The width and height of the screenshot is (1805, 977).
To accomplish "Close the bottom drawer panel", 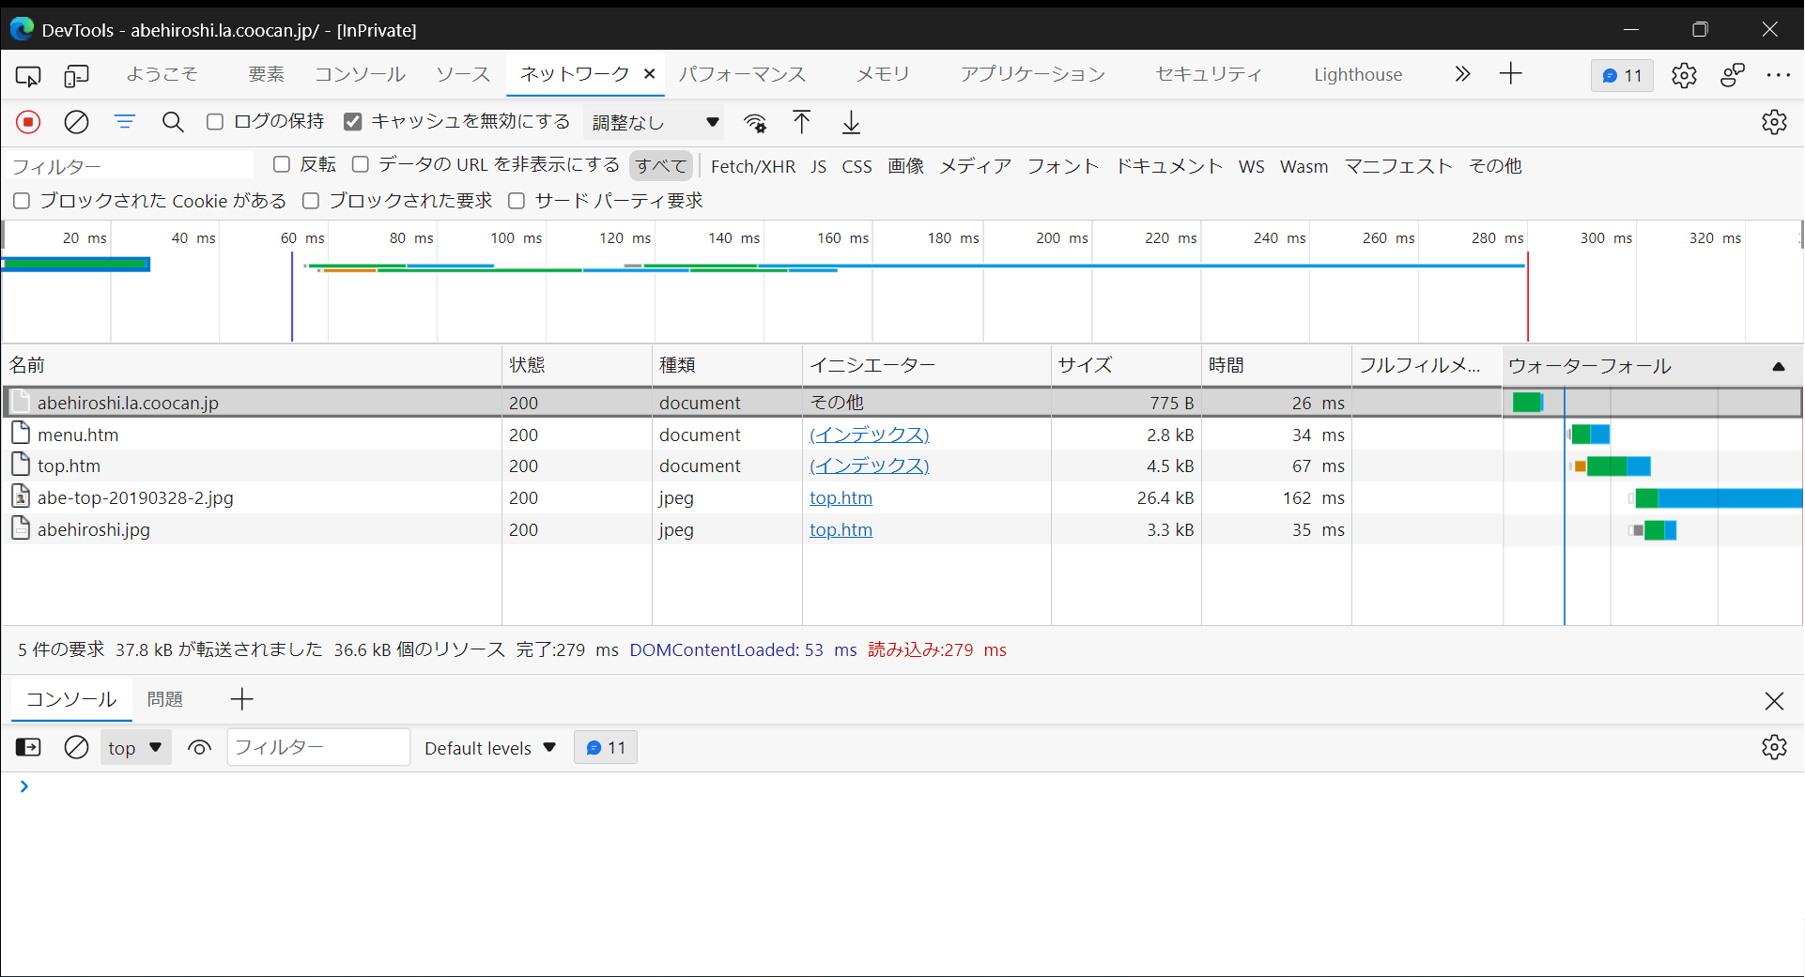I will [x=1774, y=700].
